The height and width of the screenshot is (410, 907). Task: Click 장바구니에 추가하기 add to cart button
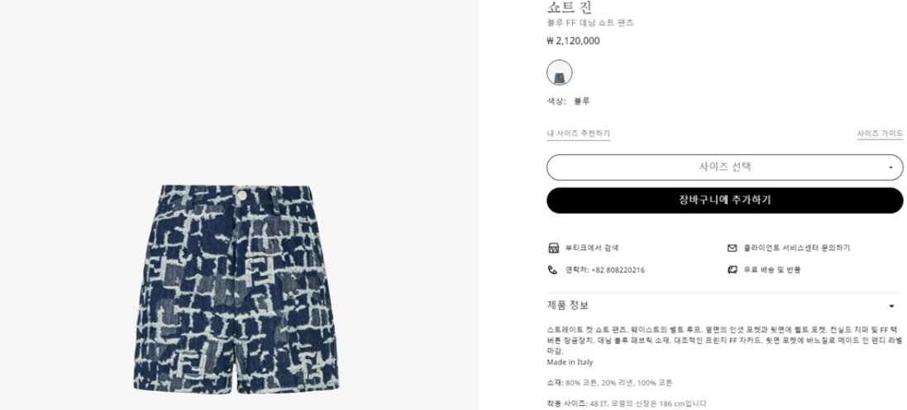coord(725,200)
